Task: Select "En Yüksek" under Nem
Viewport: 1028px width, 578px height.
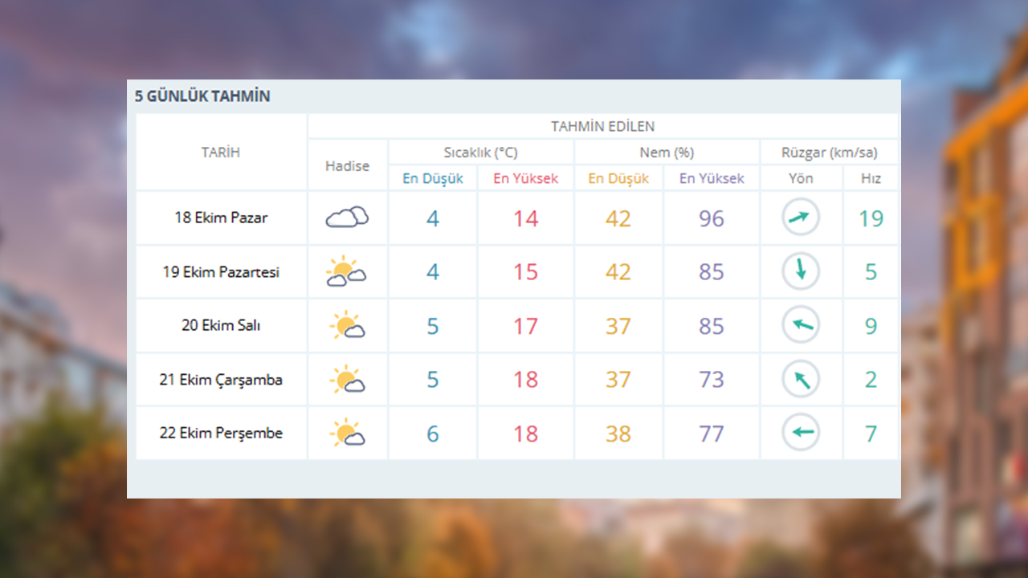Action: [x=712, y=179]
